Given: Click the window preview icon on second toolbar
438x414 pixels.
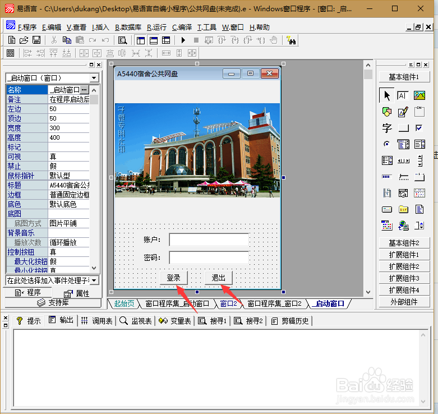Looking at the screenshot, I should click(x=10, y=53).
